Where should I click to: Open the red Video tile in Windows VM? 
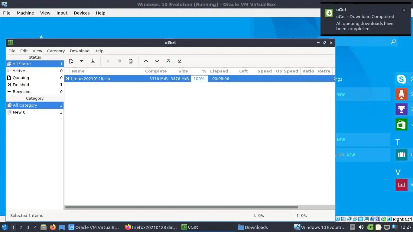pos(402,185)
